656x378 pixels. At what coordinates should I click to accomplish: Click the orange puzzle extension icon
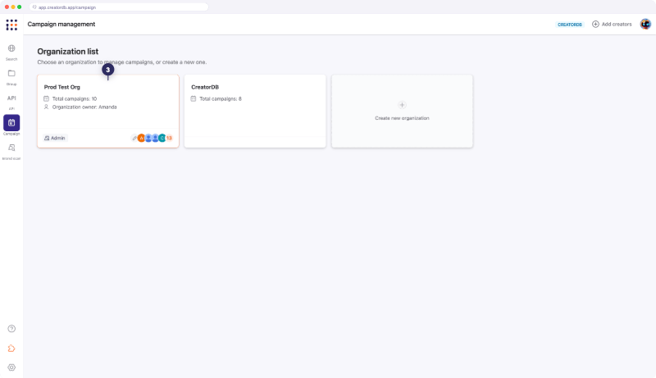coord(11,348)
